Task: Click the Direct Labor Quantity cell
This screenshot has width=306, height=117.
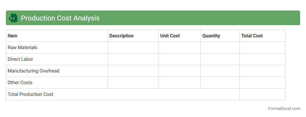Action: pyautogui.click(x=220, y=59)
